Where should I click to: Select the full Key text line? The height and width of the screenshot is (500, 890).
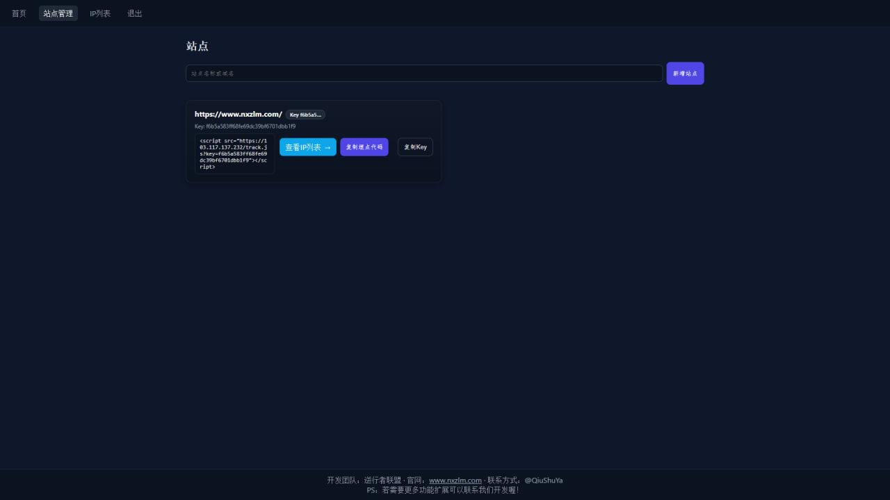pyautogui.click(x=245, y=126)
